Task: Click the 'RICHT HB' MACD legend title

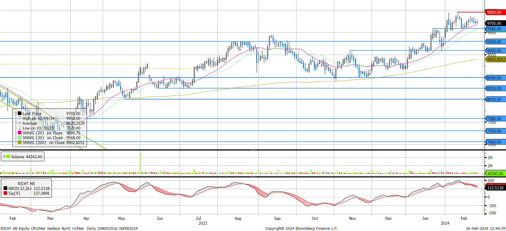Action: (26, 184)
